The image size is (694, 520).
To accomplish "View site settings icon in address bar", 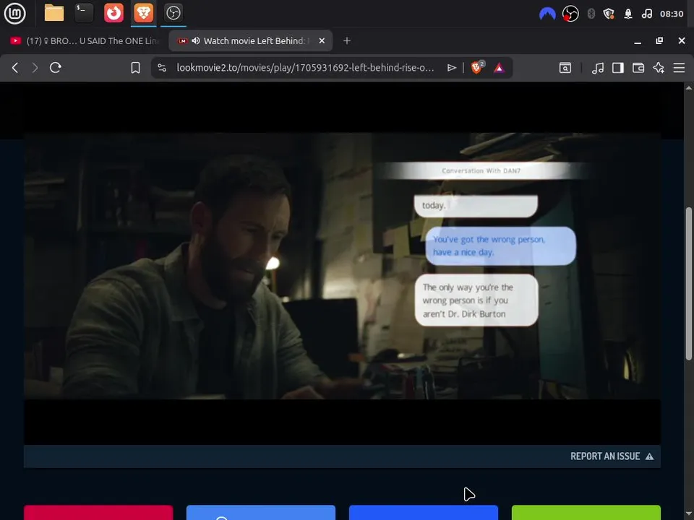I will pyautogui.click(x=162, y=68).
